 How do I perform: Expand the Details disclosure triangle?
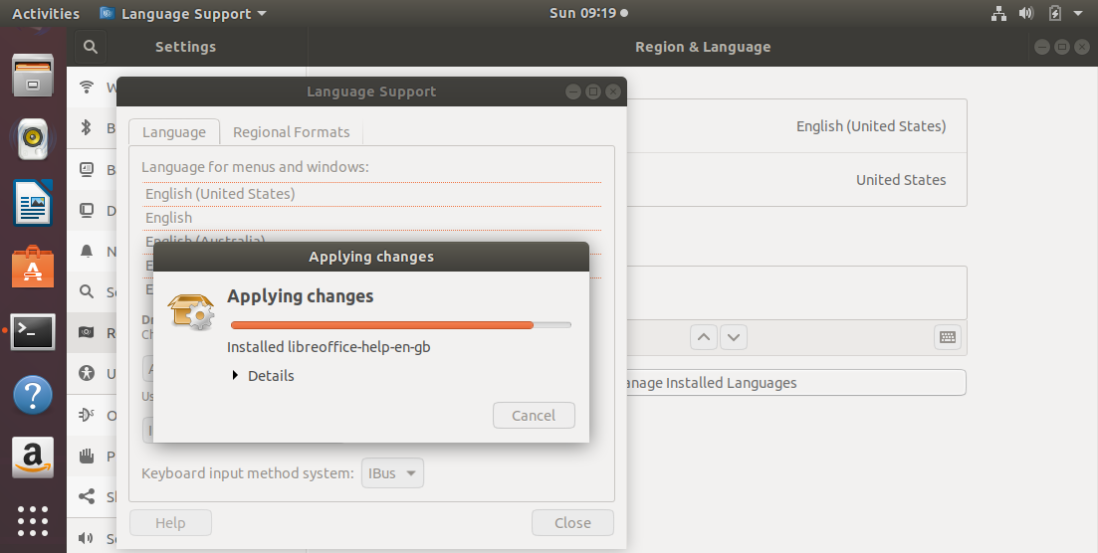point(235,376)
